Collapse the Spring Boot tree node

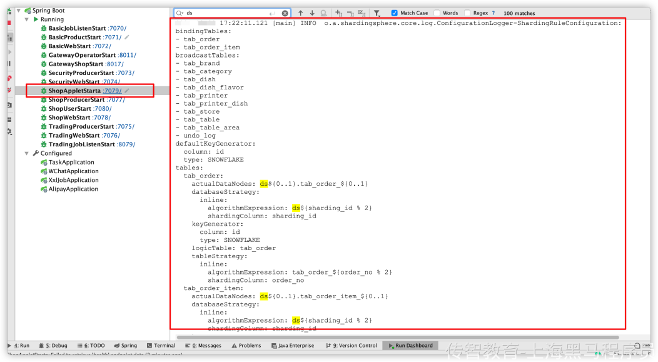pos(19,11)
